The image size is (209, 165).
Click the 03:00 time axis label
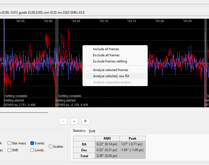point(48,21)
